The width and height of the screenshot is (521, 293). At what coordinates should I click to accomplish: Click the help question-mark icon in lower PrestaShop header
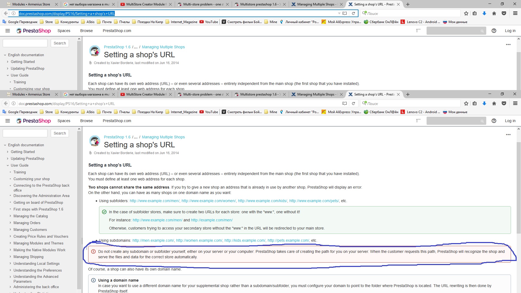point(494,121)
